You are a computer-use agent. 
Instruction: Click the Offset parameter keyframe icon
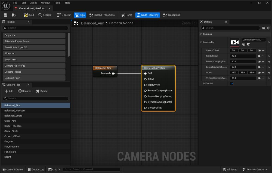pyautogui.click(x=259, y=73)
